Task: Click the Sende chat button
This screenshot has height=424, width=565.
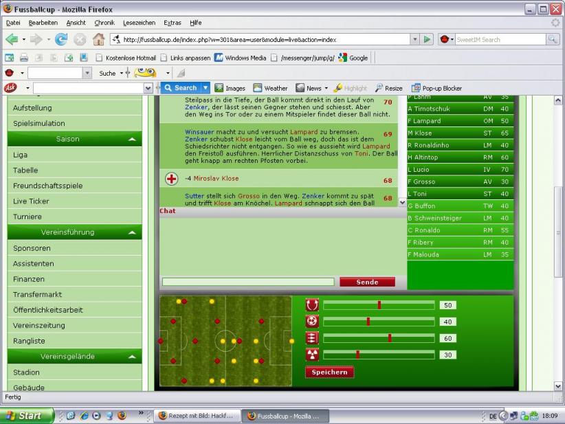Action: coord(367,282)
